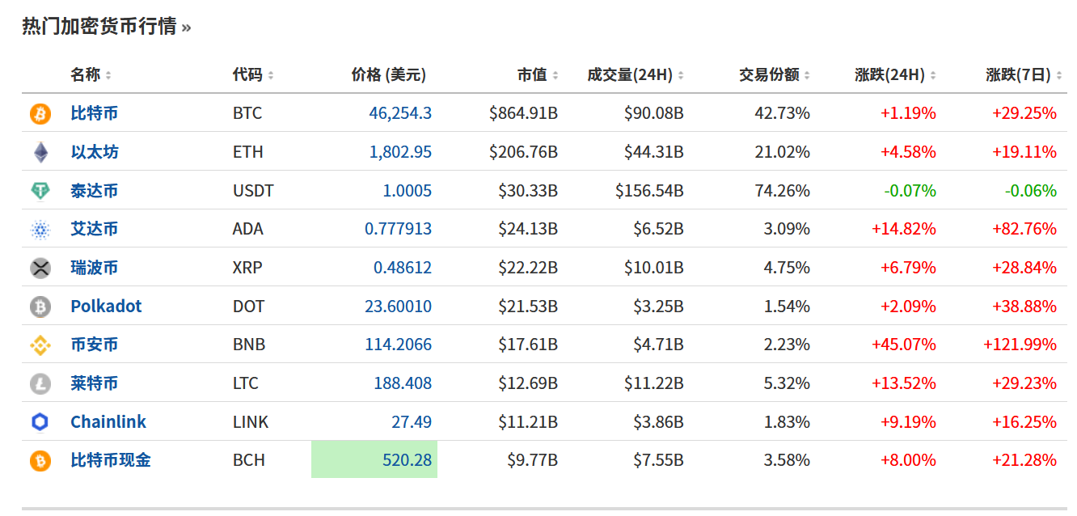Open the 瑞波币 coin page

94,268
